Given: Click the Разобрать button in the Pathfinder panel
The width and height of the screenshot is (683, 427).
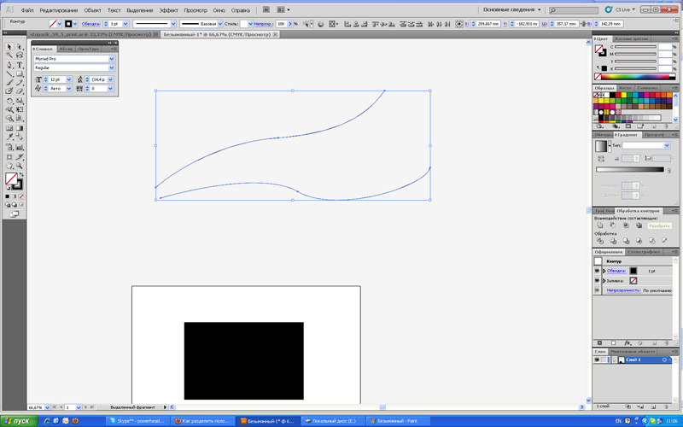Looking at the screenshot, I should [x=658, y=225].
